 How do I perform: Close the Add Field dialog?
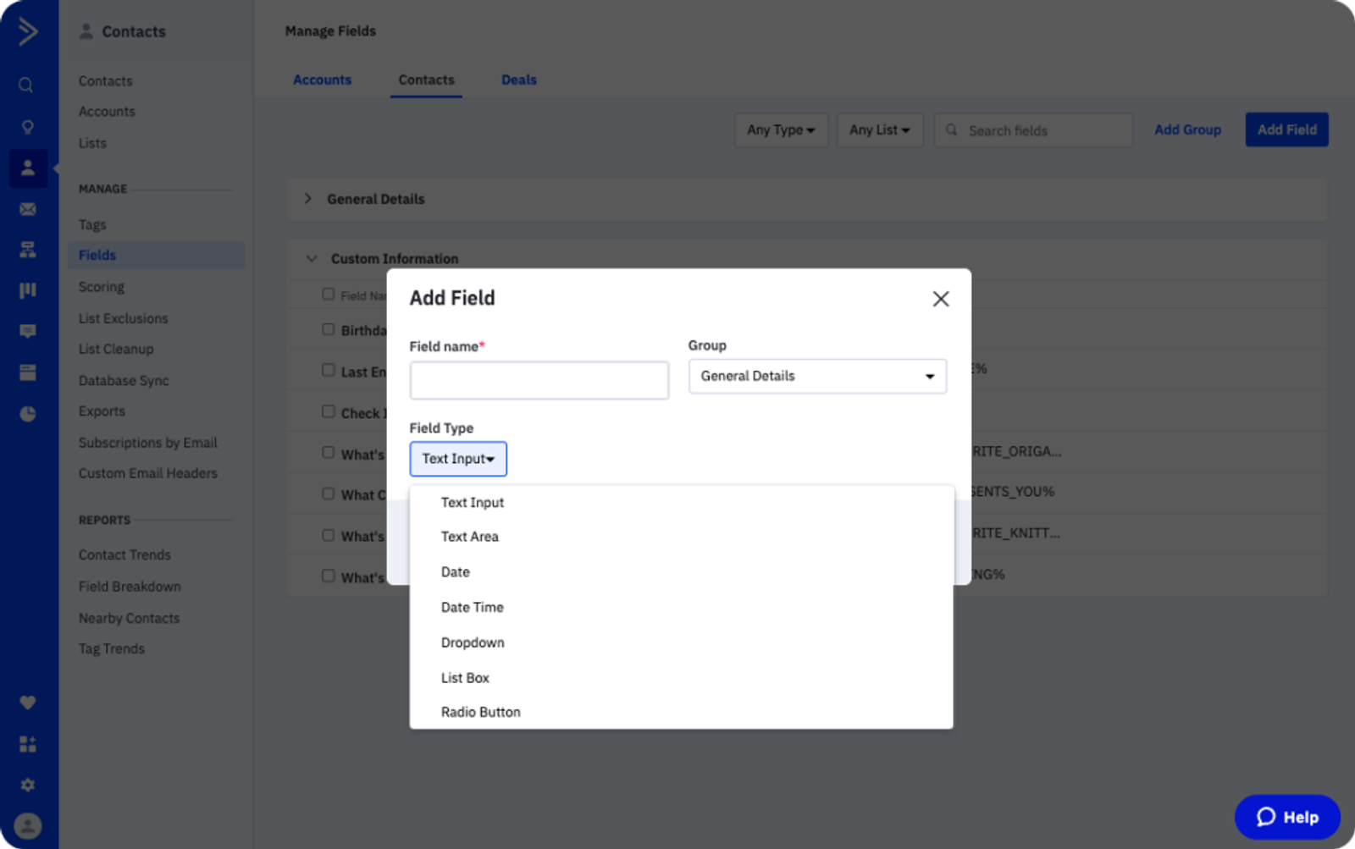[940, 299]
